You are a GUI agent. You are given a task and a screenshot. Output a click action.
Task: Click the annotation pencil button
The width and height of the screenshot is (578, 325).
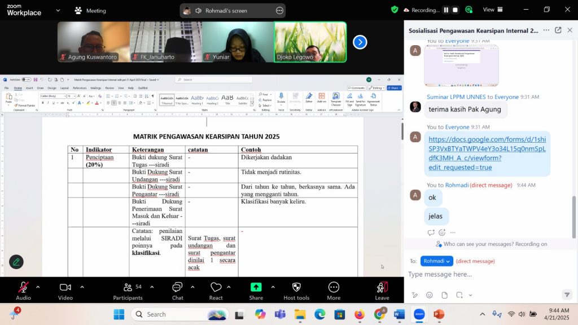click(x=16, y=262)
